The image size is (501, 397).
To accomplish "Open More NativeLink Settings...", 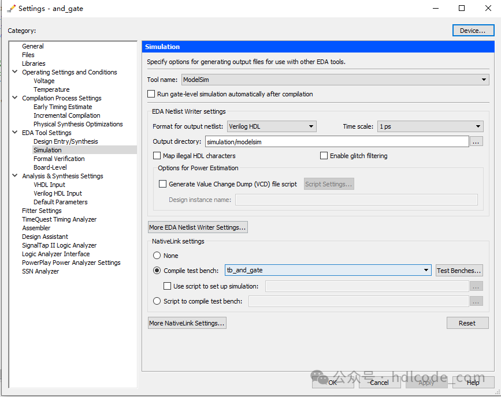I will pos(187,323).
